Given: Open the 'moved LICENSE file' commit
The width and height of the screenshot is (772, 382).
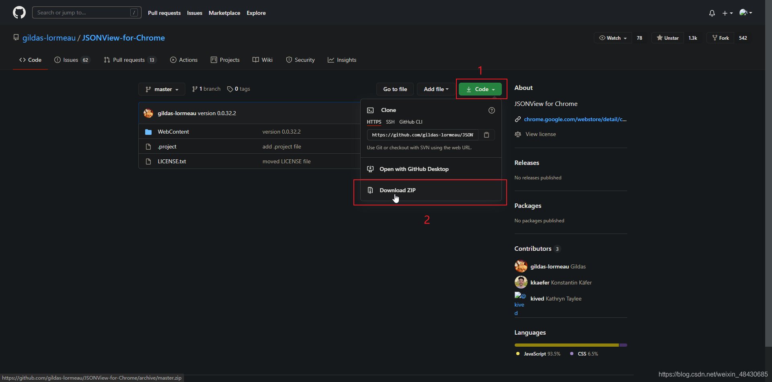Looking at the screenshot, I should coord(287,161).
